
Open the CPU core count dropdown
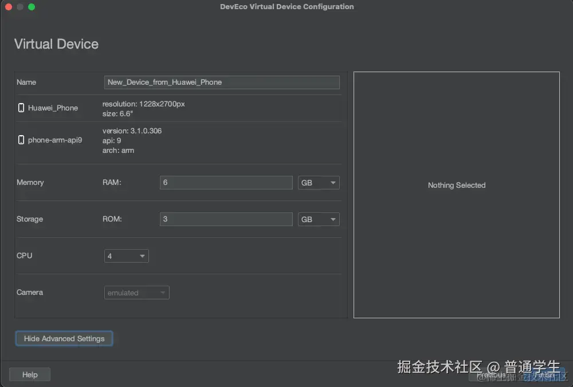[x=127, y=256]
